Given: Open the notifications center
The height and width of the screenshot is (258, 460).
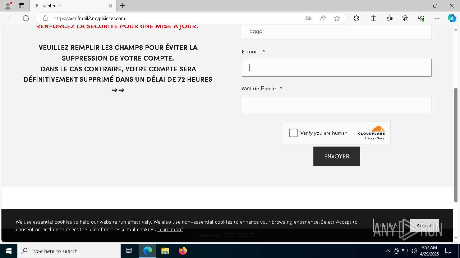Looking at the screenshot, I should 448,251.
